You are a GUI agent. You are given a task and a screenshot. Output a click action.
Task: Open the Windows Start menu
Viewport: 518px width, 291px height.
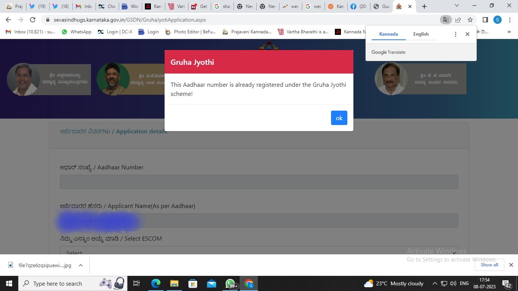tap(9, 283)
